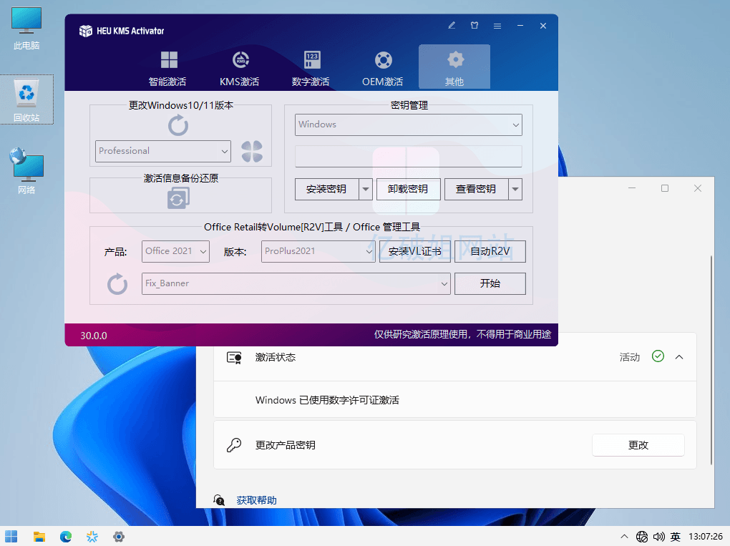
Task: Click the refresh icon beside Fix_Banner
Action: pos(117,283)
